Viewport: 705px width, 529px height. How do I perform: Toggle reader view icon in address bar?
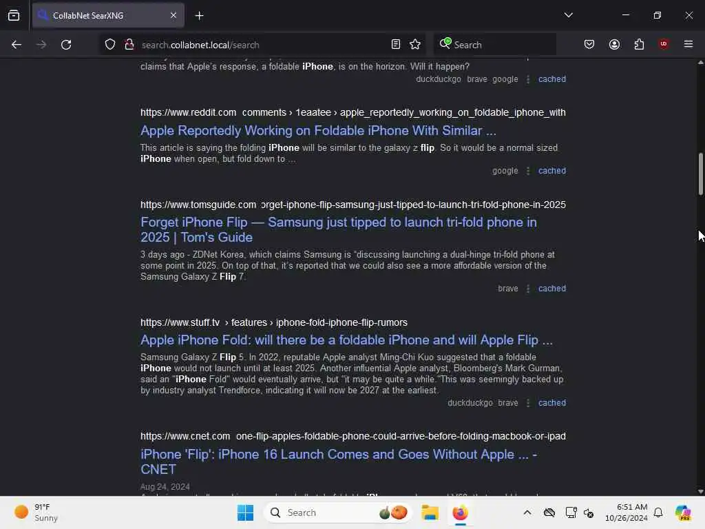pos(396,44)
